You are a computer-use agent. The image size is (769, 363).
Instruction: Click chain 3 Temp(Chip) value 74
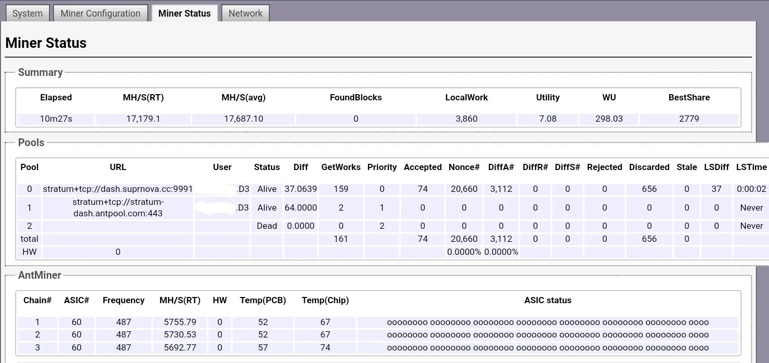pos(325,347)
